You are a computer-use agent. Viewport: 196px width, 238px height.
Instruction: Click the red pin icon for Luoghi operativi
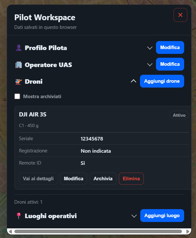click(19, 216)
